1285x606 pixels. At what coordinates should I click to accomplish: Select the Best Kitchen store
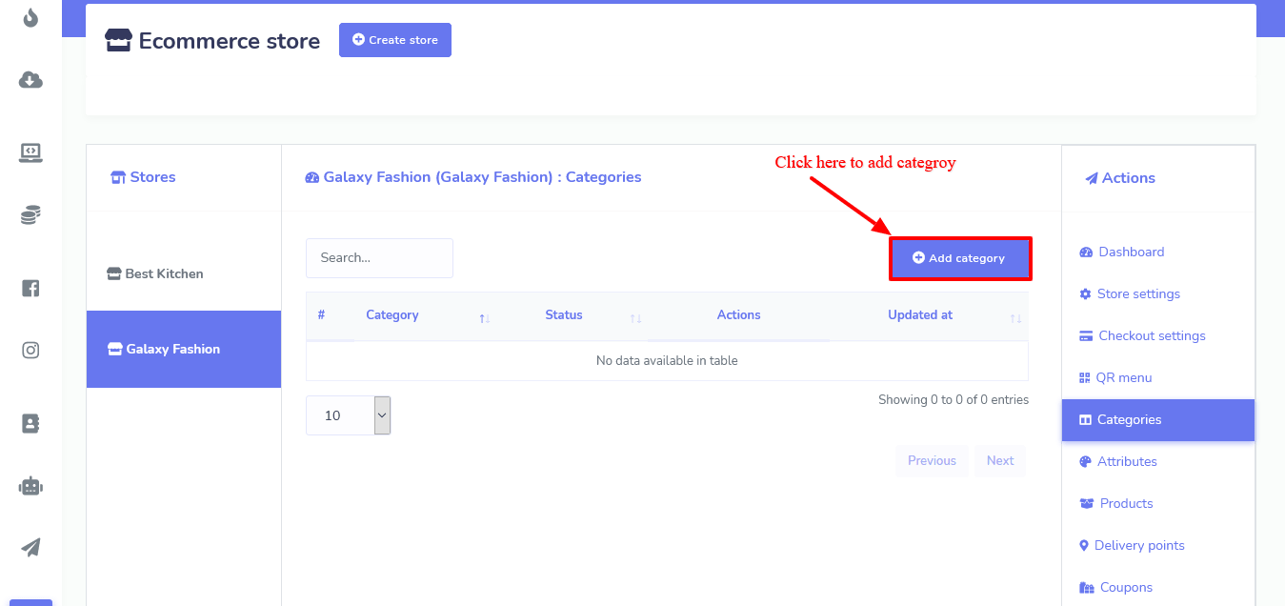coord(184,273)
